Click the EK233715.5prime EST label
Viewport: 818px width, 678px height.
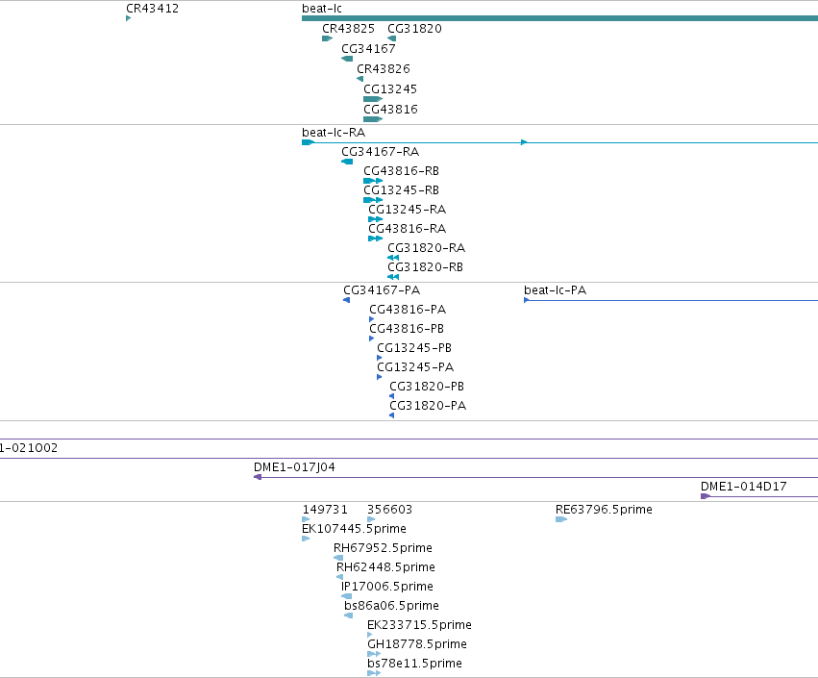pos(419,625)
